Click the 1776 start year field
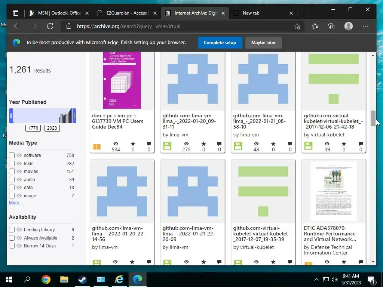The image size is (383, 287). coord(33,128)
